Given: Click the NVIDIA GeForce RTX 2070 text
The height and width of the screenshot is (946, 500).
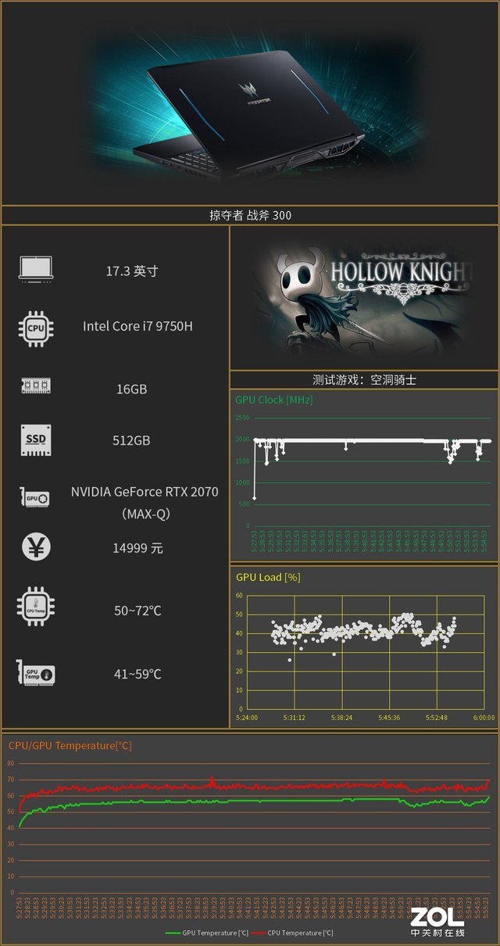Looking at the screenshot, I should click(145, 492).
